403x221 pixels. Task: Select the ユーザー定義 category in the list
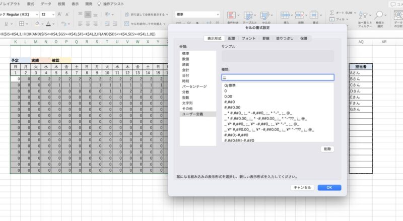[x=197, y=114]
